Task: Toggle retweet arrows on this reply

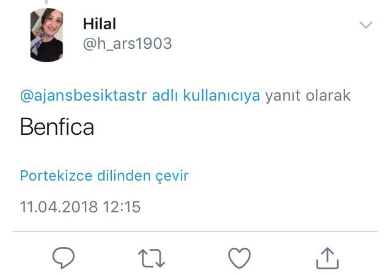Action: tap(152, 258)
